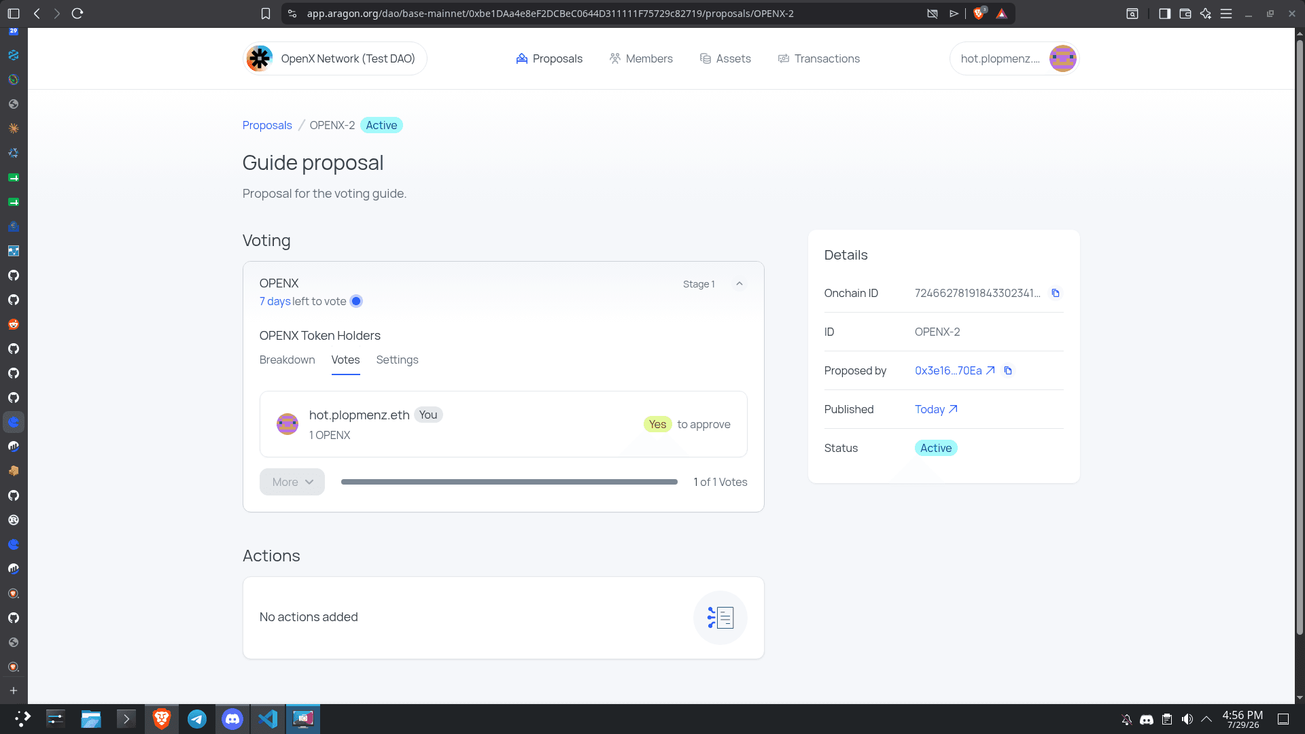Switch to the Settings tab
Viewport: 1305px width, 734px height.
tap(397, 360)
